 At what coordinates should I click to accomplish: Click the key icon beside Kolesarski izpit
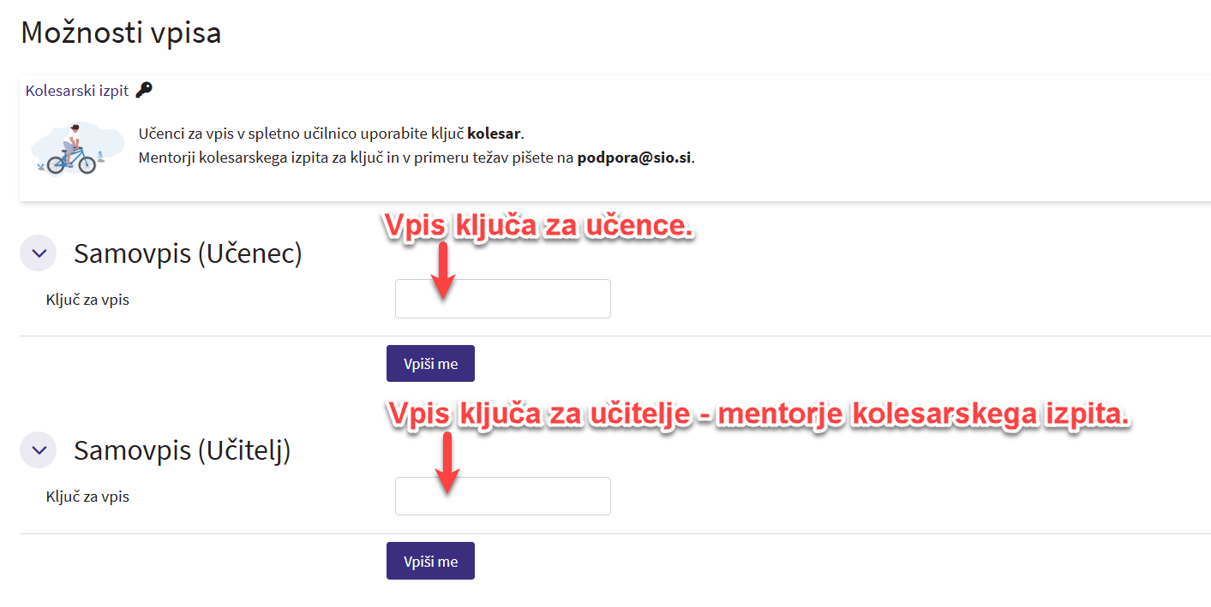pyautogui.click(x=144, y=90)
